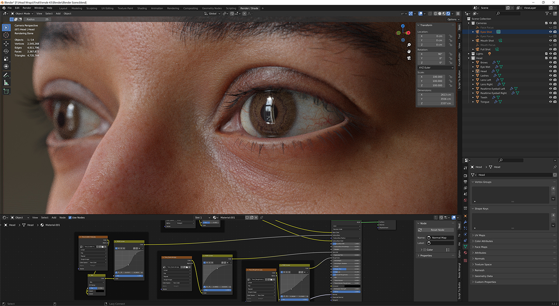
Task: Hide the Lashes object in the outliner
Action: (550, 75)
